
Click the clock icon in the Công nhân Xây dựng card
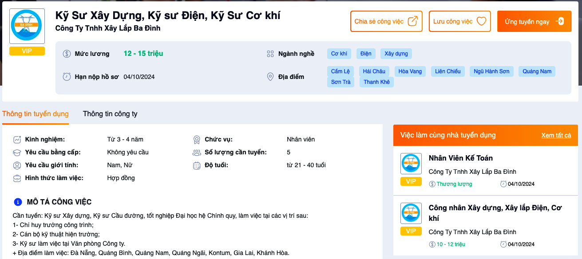[x=503, y=244]
